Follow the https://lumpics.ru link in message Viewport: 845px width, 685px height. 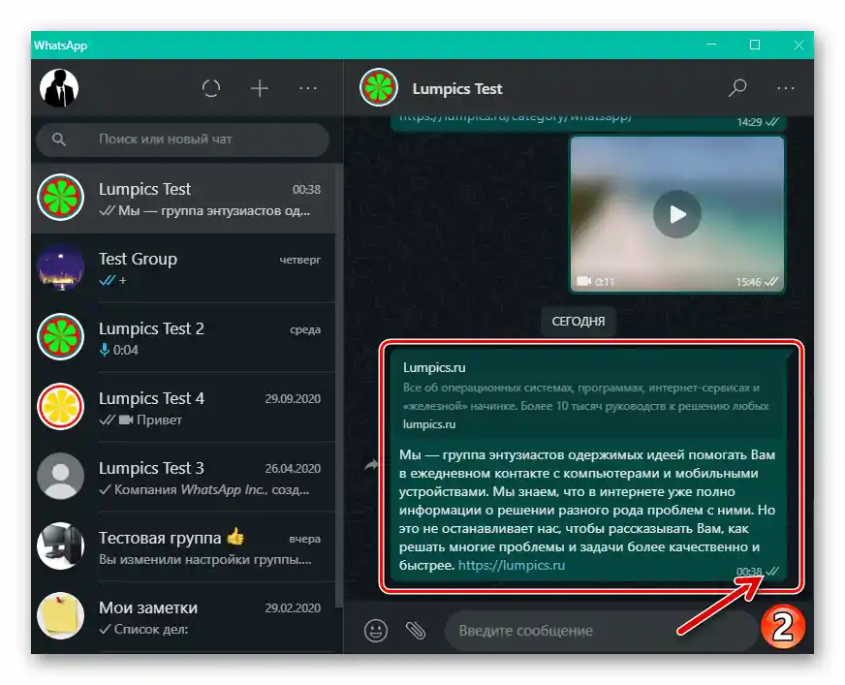click(512, 565)
